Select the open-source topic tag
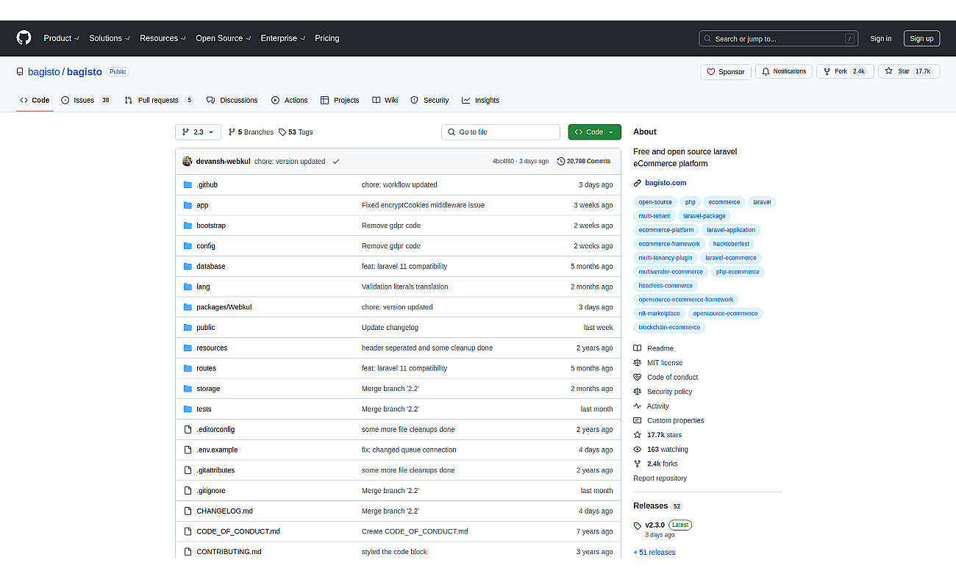Viewport: 956px width, 579px height. pyautogui.click(x=655, y=202)
